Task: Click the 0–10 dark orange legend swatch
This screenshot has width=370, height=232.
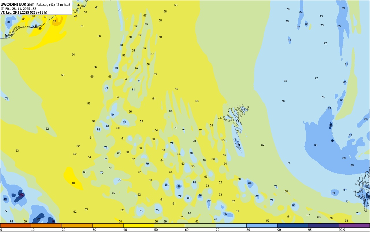Action: point(16,225)
